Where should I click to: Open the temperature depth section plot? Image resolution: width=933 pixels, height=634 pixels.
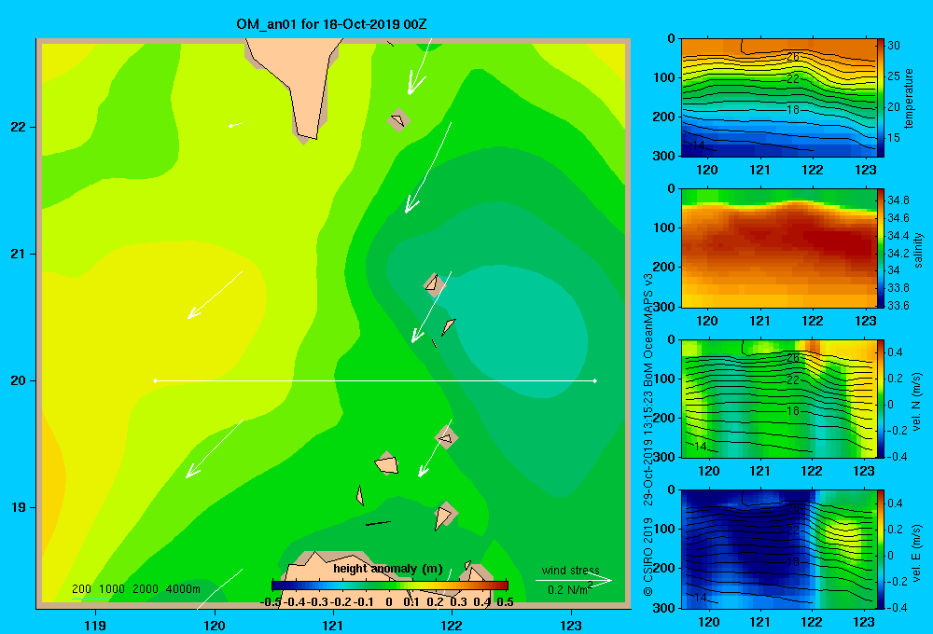(x=778, y=98)
